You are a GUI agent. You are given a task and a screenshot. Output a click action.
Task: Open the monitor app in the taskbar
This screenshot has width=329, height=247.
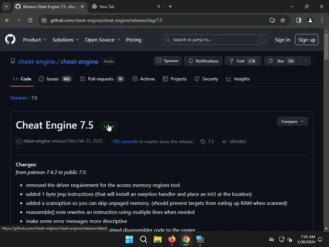click(x=200, y=239)
